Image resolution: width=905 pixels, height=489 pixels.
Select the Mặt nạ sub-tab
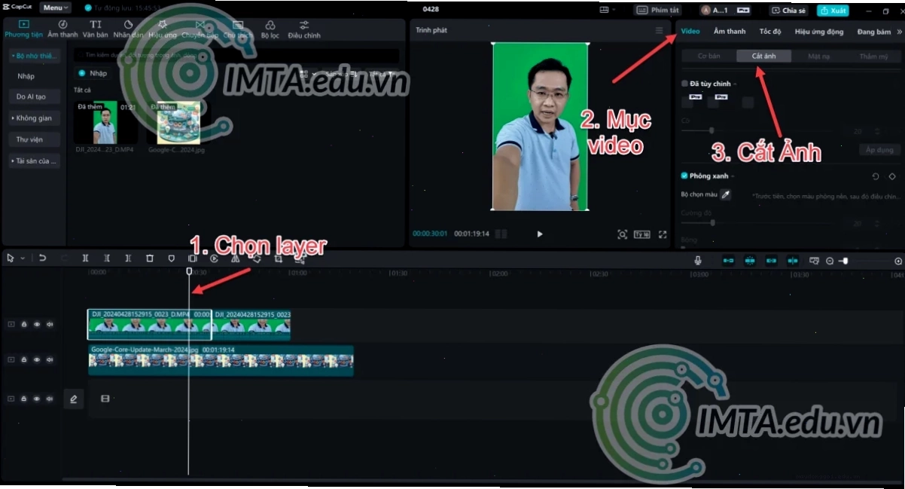click(x=818, y=57)
